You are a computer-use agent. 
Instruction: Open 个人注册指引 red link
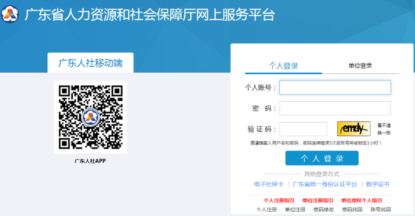(279, 201)
